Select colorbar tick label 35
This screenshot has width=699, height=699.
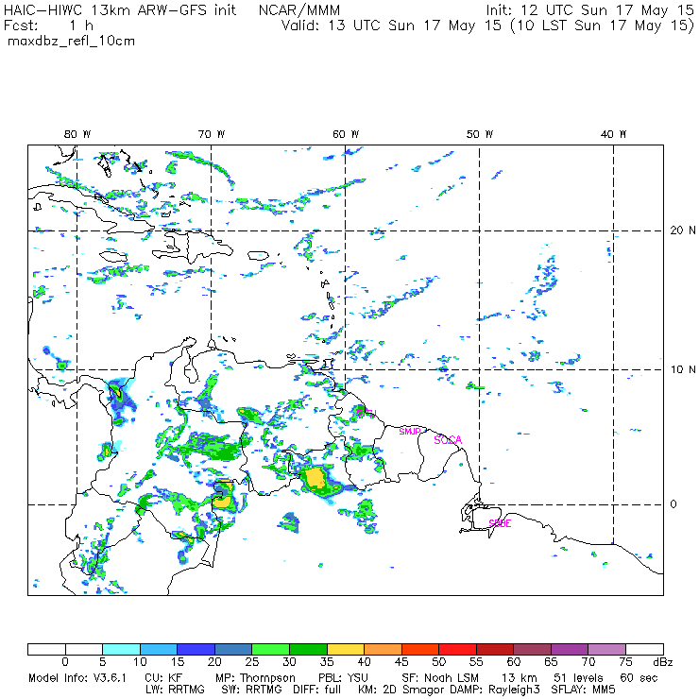[327, 662]
